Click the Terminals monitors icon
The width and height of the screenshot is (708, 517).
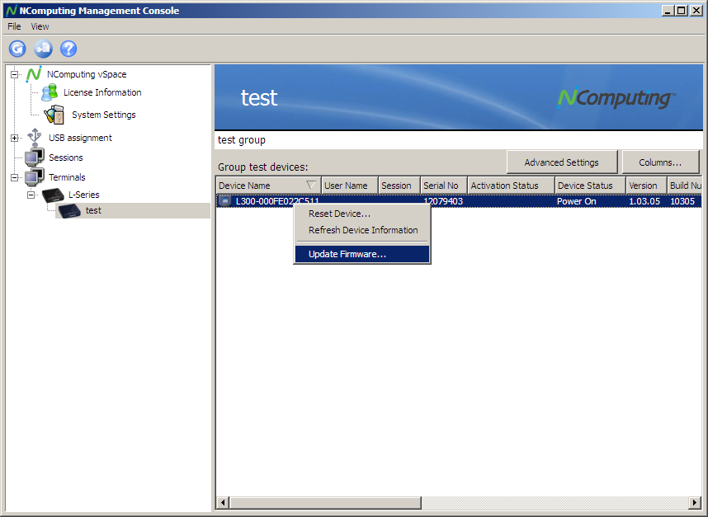(x=35, y=176)
